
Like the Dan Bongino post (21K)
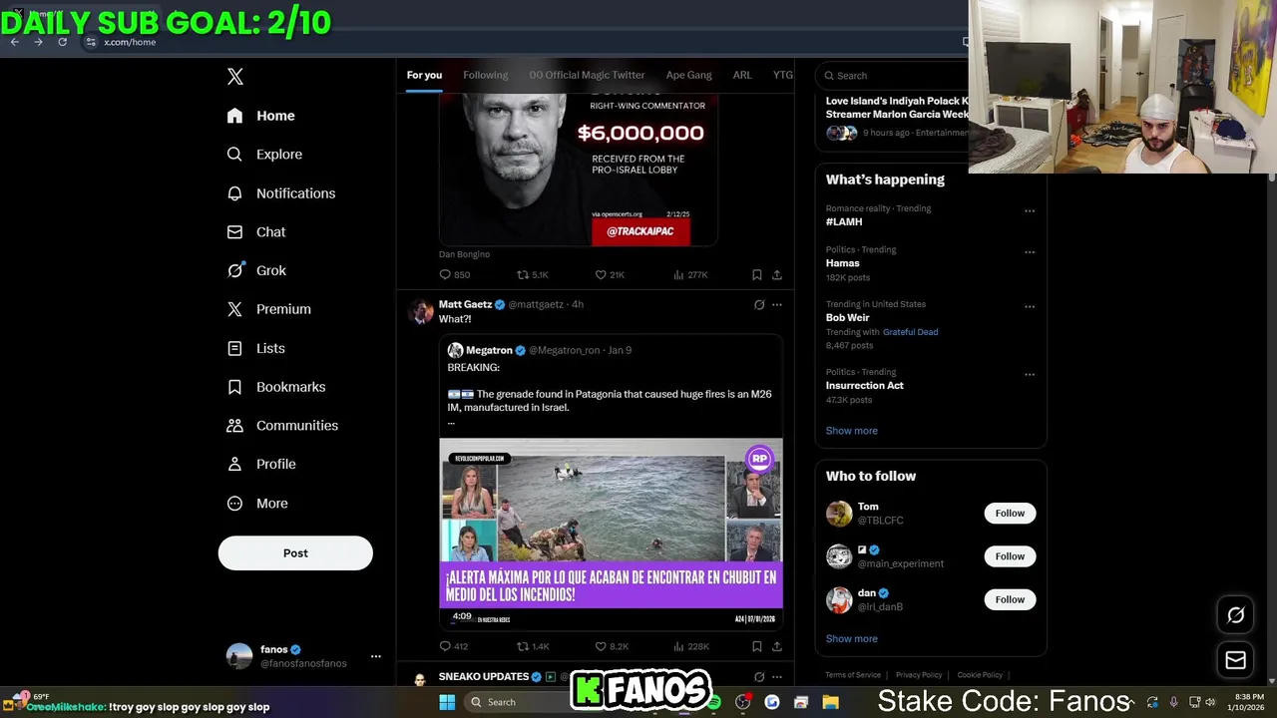[x=609, y=274]
